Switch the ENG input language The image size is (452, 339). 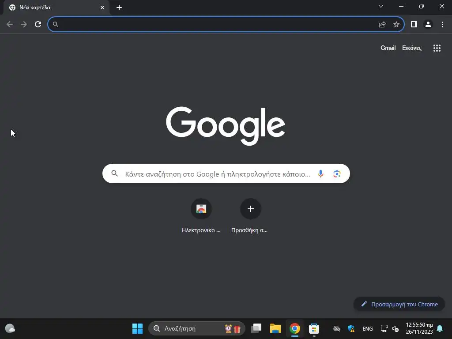pyautogui.click(x=368, y=328)
